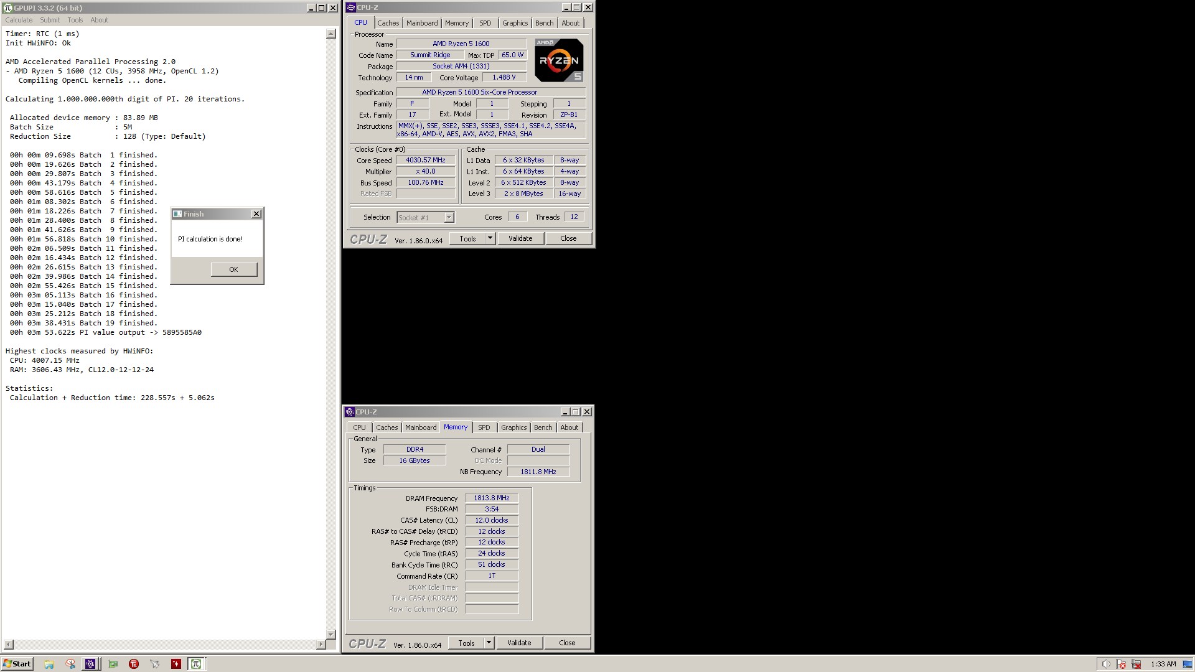Switch to Graphics tab in top CPU-Z
1195x672 pixels.
pyautogui.click(x=515, y=23)
